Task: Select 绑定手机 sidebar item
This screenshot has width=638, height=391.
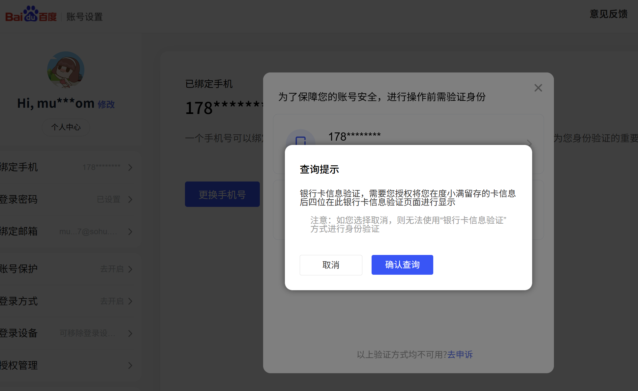Action: [19, 167]
